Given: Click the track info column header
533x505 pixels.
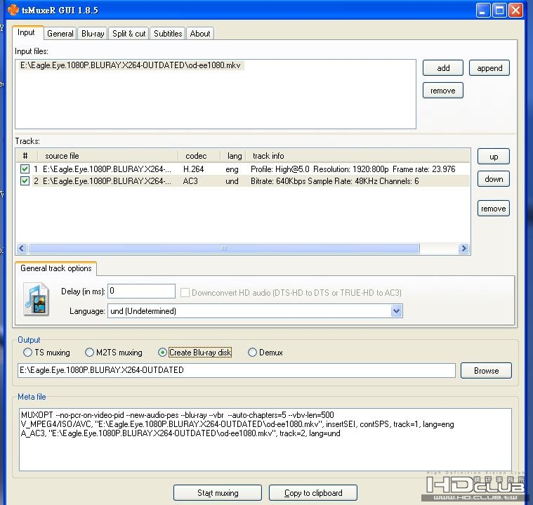Looking at the screenshot, I should pos(358,156).
